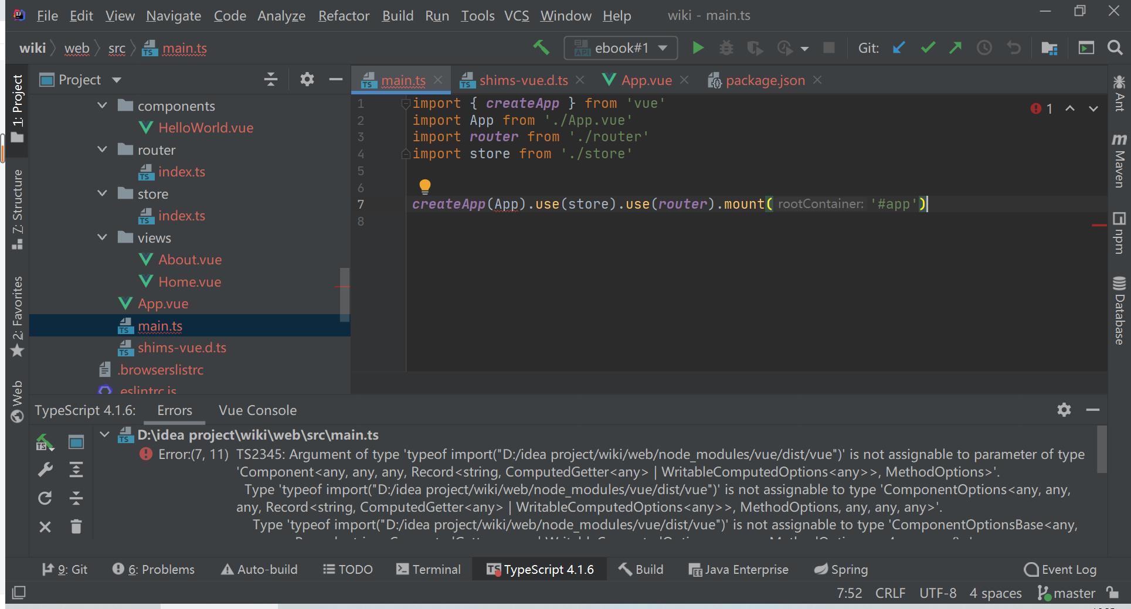1131x609 pixels.
Task: Push commits with Git green arrow
Action: [955, 47]
